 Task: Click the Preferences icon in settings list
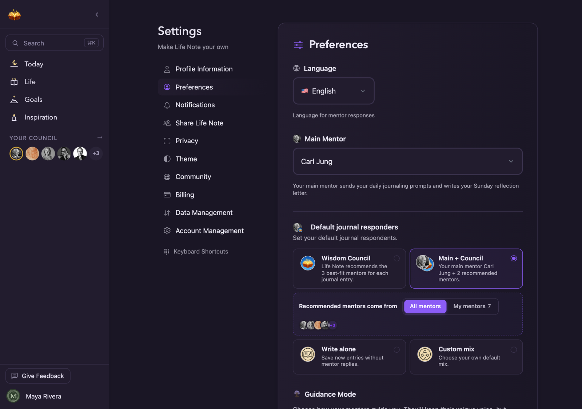(167, 87)
